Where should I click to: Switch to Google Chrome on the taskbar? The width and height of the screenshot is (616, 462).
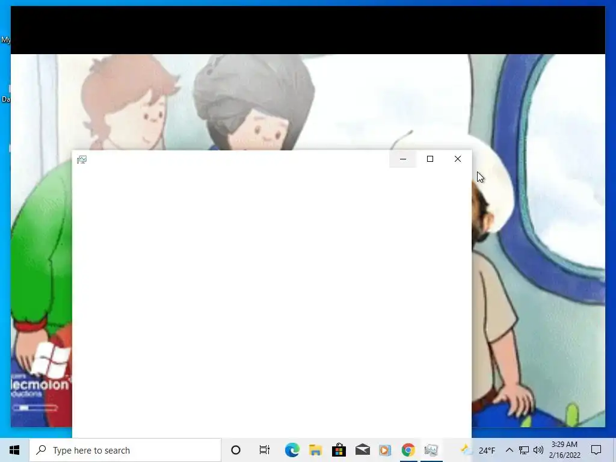pyautogui.click(x=408, y=450)
